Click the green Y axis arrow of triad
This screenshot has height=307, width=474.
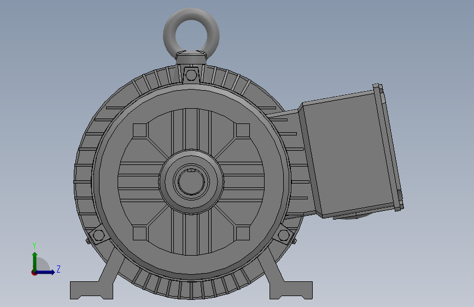pyautogui.click(x=34, y=261)
